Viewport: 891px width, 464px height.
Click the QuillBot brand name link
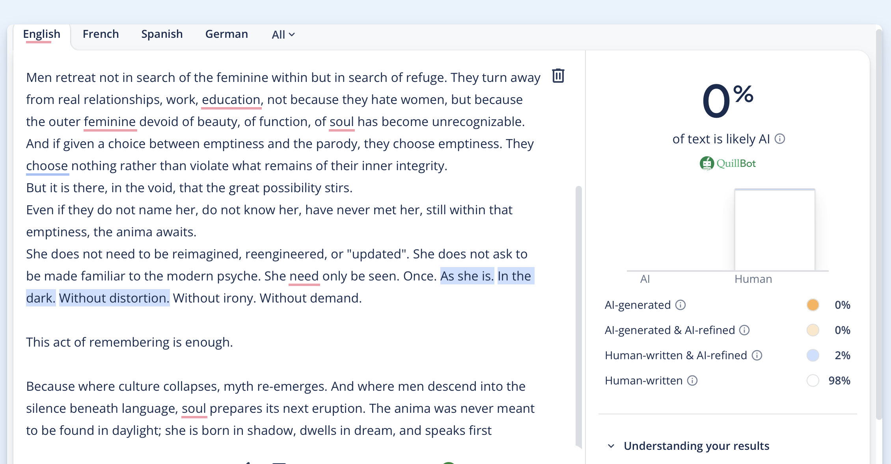[736, 163]
